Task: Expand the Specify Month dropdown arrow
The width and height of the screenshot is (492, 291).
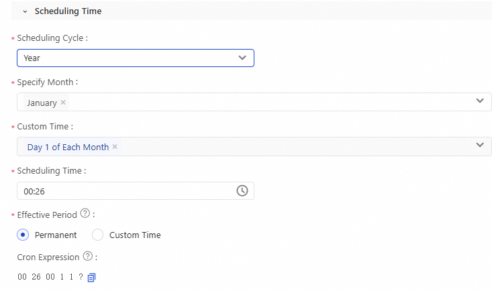Action: coord(480,101)
